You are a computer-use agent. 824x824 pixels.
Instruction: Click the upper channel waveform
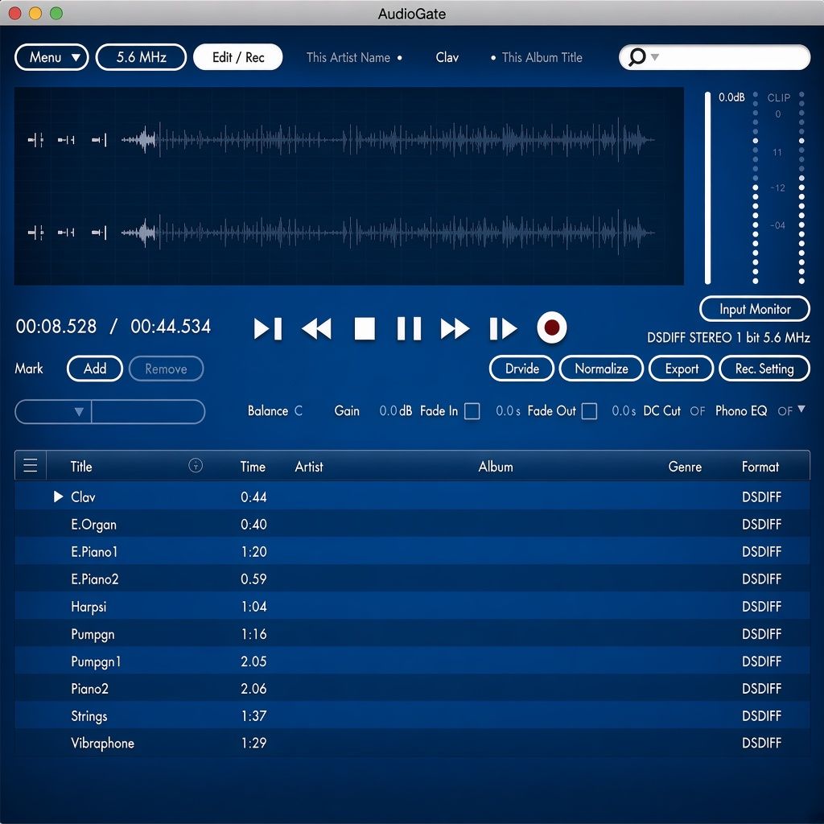tap(388, 140)
